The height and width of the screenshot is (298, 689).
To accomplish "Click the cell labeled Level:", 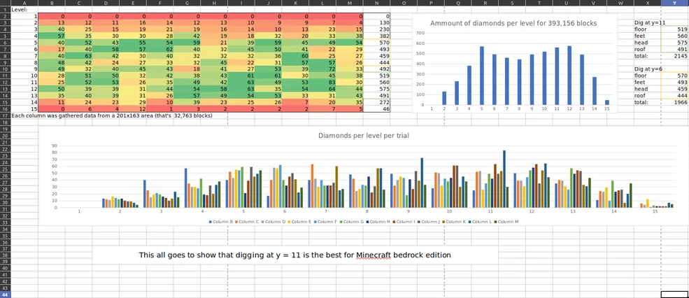I will [x=24, y=9].
